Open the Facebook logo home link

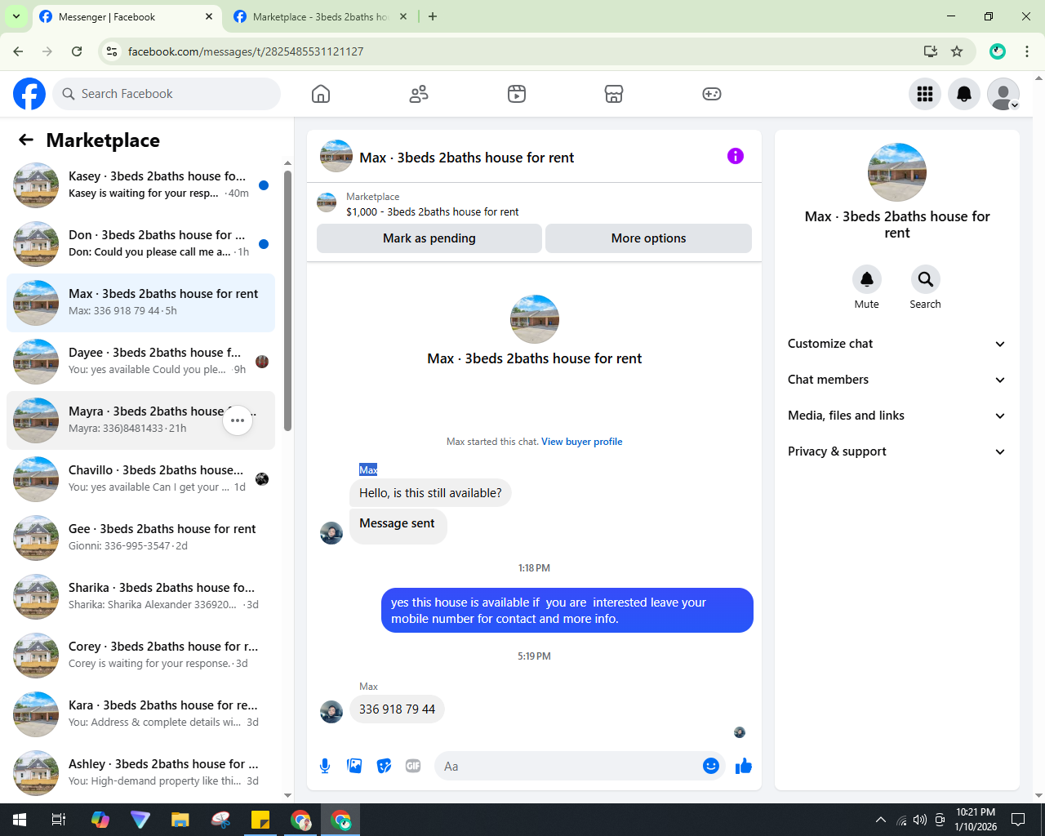[29, 94]
